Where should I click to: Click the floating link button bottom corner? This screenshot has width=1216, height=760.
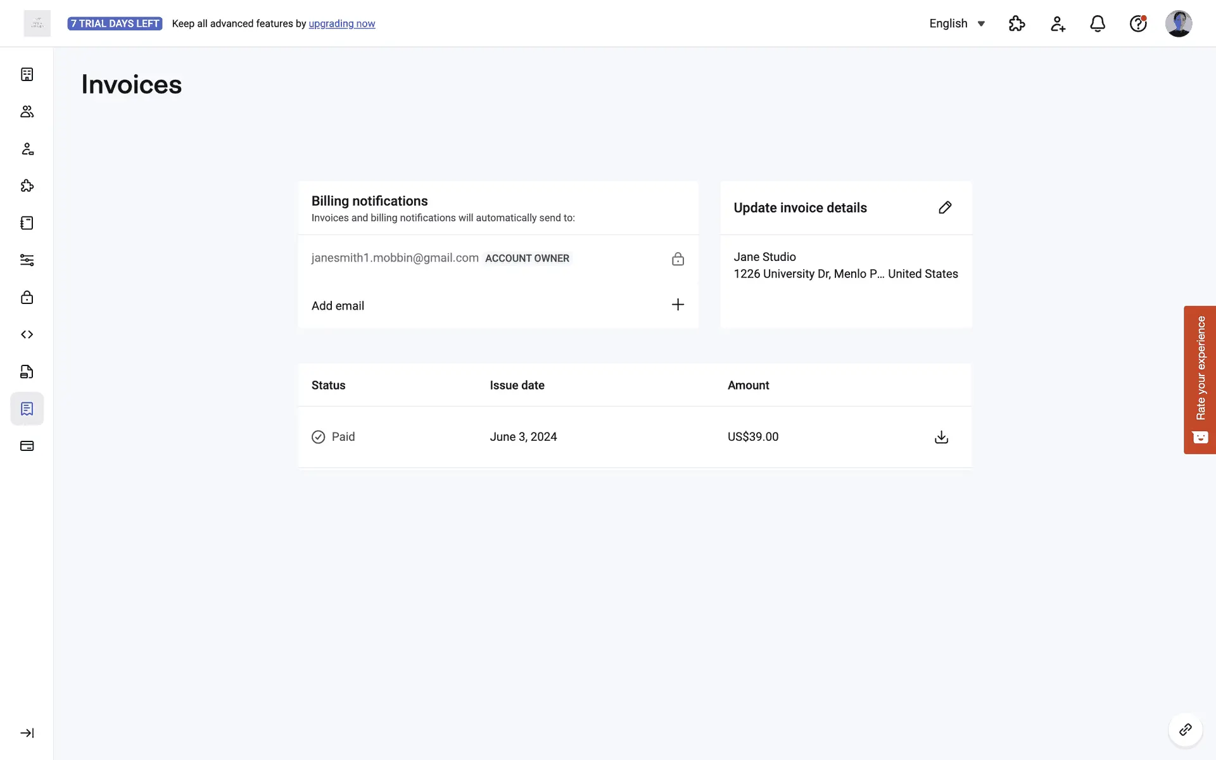pos(1185,730)
